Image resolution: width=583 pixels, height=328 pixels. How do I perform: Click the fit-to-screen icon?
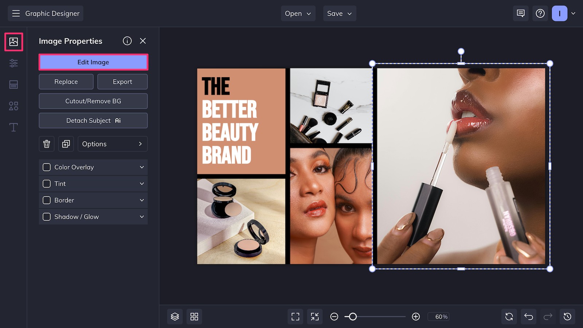pos(295,316)
